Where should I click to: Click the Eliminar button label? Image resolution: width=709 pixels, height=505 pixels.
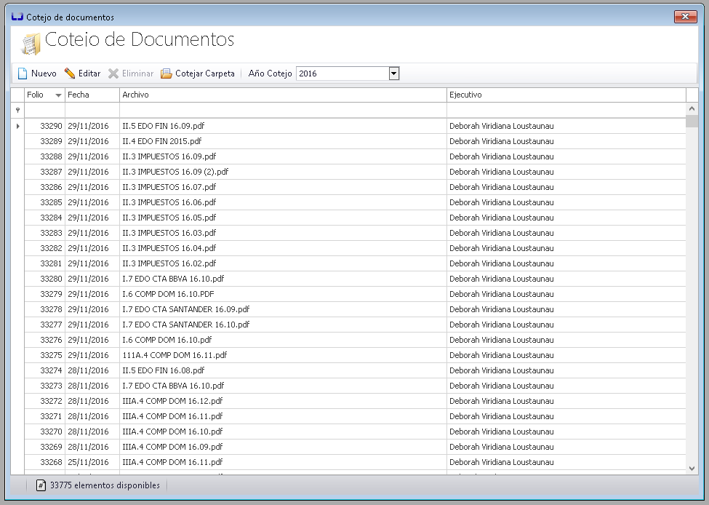coord(137,73)
